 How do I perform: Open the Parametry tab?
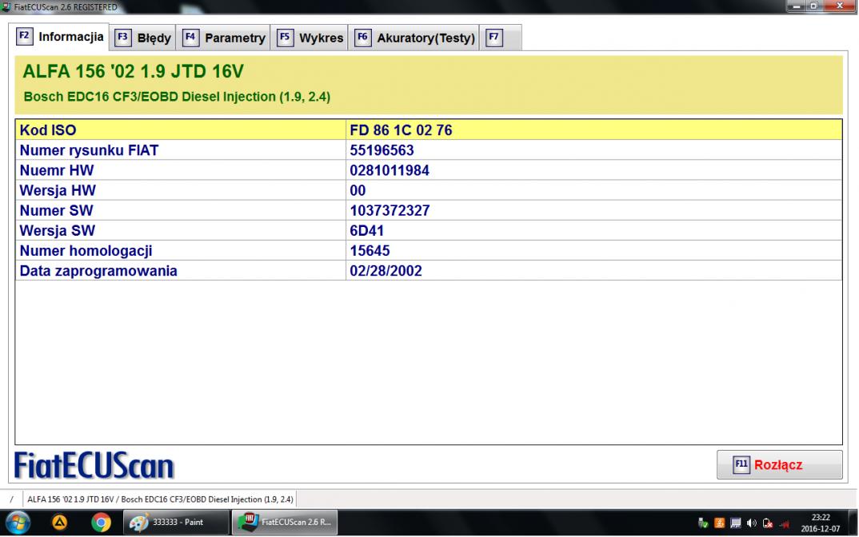point(223,38)
